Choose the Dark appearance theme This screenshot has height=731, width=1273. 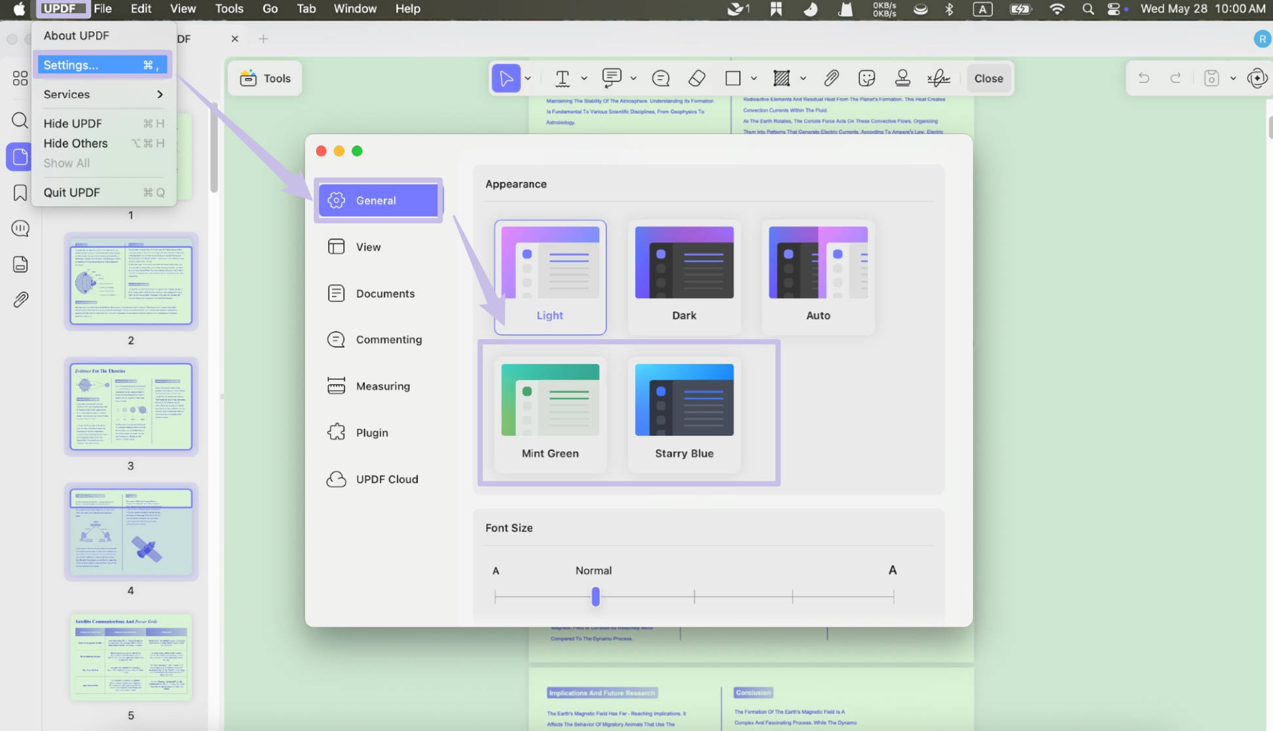[x=684, y=277]
